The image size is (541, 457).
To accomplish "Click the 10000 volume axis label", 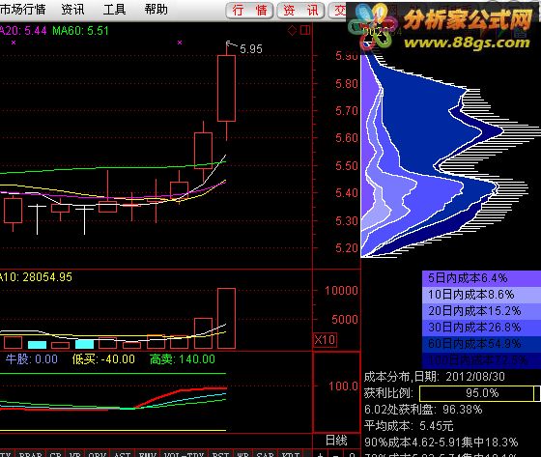I will click(341, 291).
